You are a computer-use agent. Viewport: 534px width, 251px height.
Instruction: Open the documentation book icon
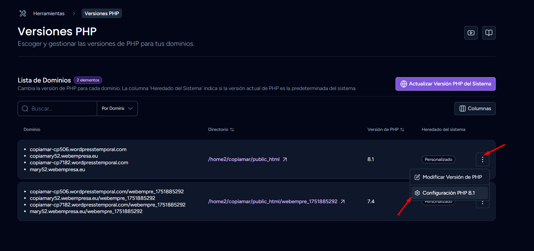[x=489, y=33]
